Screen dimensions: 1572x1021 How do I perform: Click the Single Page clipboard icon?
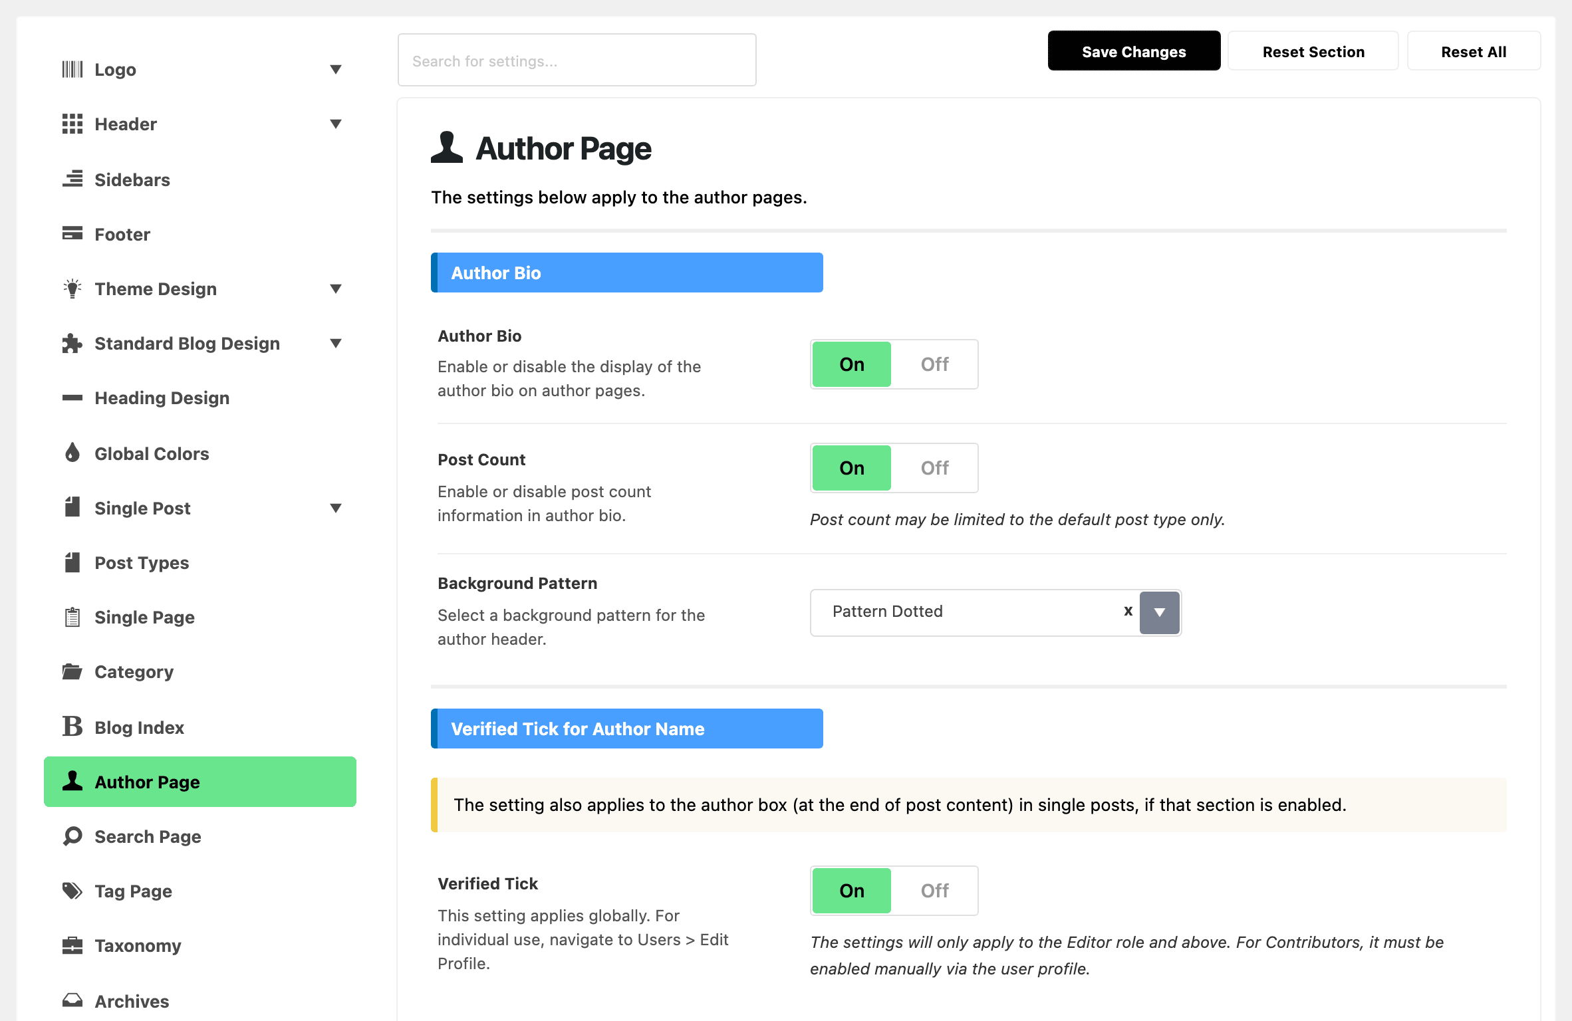coord(72,617)
